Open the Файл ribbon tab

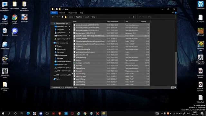pyautogui.click(x=54, y=13)
